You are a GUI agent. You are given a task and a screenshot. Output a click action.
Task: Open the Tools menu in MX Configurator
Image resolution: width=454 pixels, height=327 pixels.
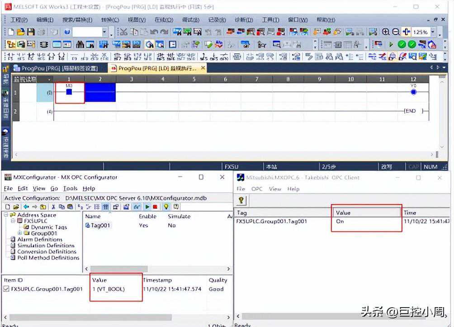click(70, 188)
